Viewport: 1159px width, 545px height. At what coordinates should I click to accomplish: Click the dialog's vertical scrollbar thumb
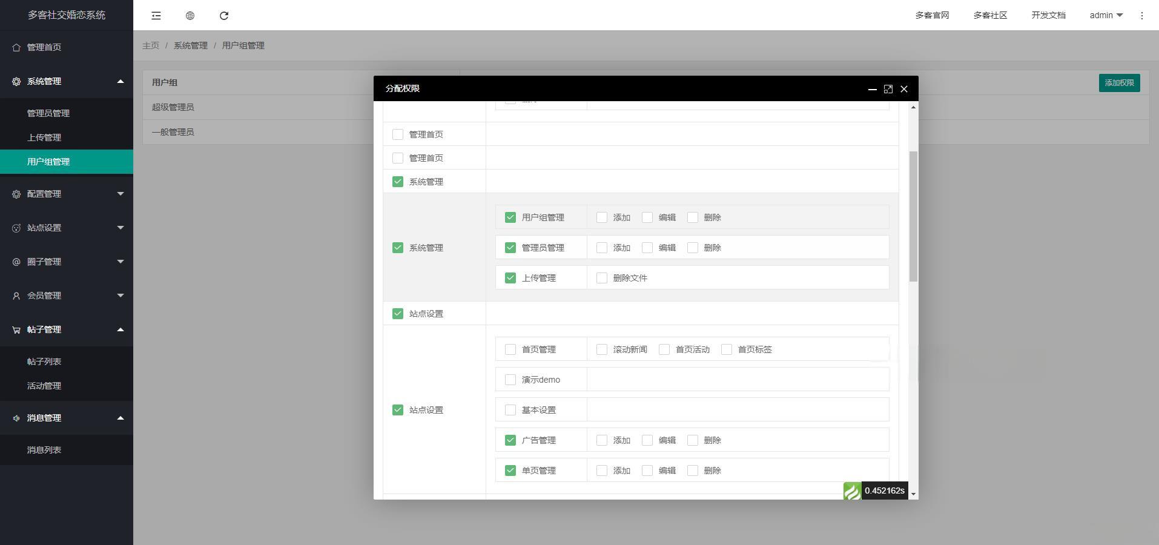913,216
